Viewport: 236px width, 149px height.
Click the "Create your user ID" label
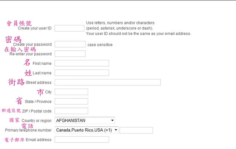pyautogui.click(x=35, y=28)
